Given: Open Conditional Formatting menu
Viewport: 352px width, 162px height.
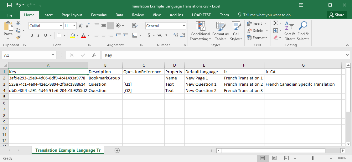Looking at the screenshot, I should tap(200, 32).
